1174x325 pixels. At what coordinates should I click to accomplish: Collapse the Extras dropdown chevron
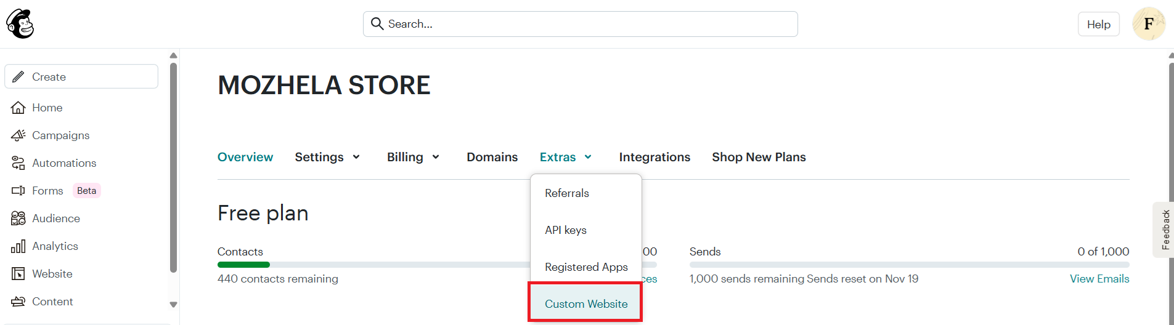(588, 158)
